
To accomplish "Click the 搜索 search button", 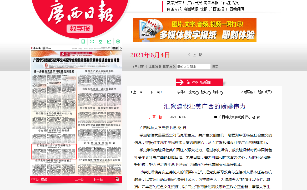I will pyautogui.click(x=215, y=67).
